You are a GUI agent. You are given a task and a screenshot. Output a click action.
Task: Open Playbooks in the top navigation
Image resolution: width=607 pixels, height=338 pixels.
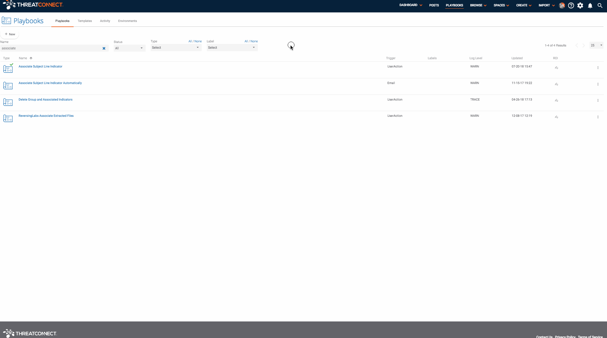(x=454, y=5)
